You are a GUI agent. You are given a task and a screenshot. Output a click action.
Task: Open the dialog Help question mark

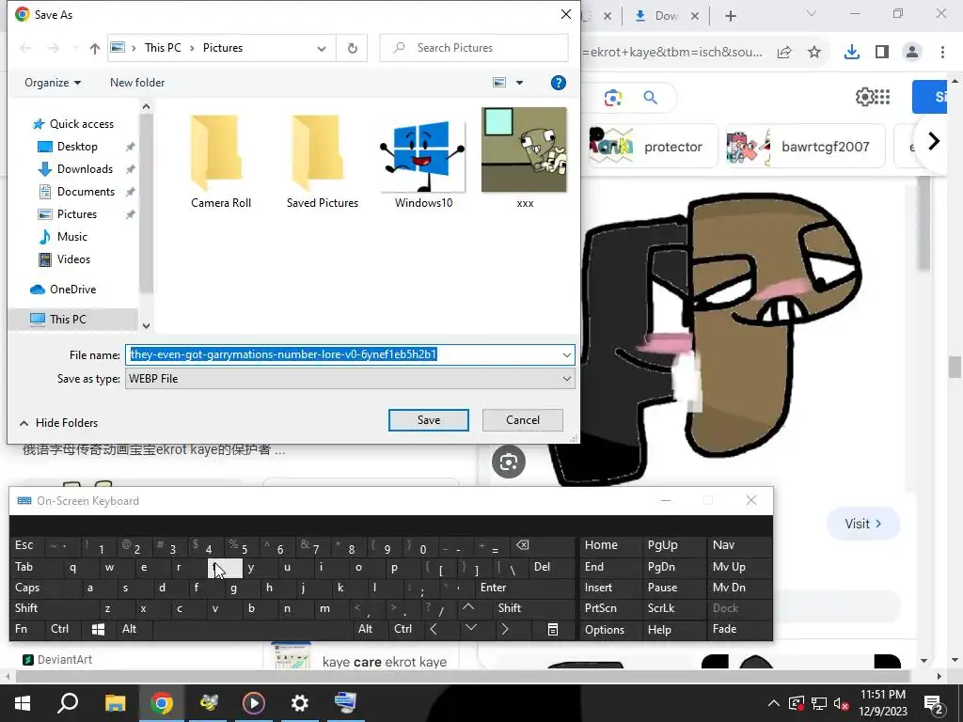[x=559, y=83]
